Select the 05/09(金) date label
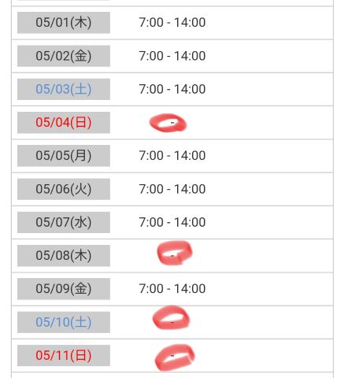The width and height of the screenshot is (344, 378). point(64,289)
